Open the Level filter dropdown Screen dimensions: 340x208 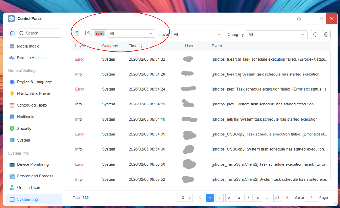(x=197, y=35)
